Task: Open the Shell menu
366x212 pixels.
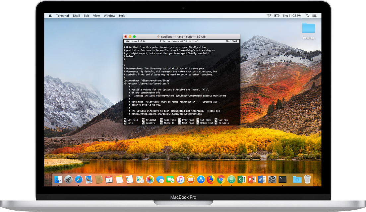Action: pos(76,15)
